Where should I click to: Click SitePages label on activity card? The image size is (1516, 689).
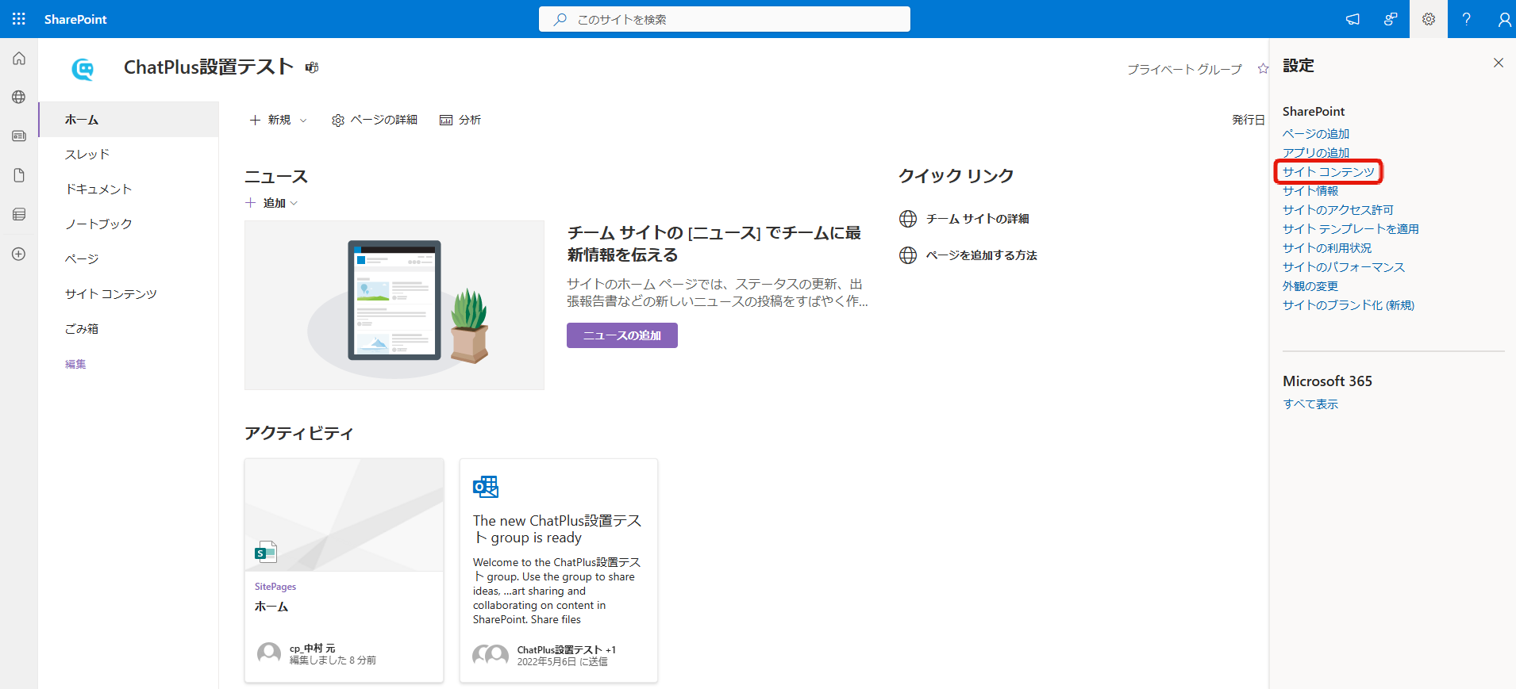(x=275, y=587)
